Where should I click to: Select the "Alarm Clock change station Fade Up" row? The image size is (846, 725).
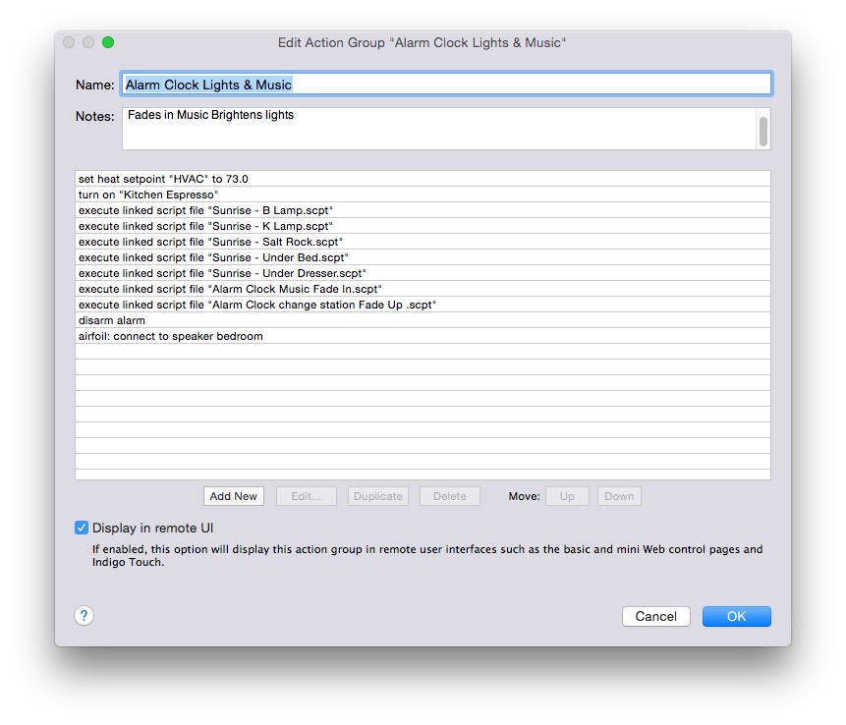[423, 305]
